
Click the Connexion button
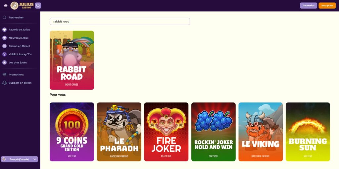click(x=309, y=6)
